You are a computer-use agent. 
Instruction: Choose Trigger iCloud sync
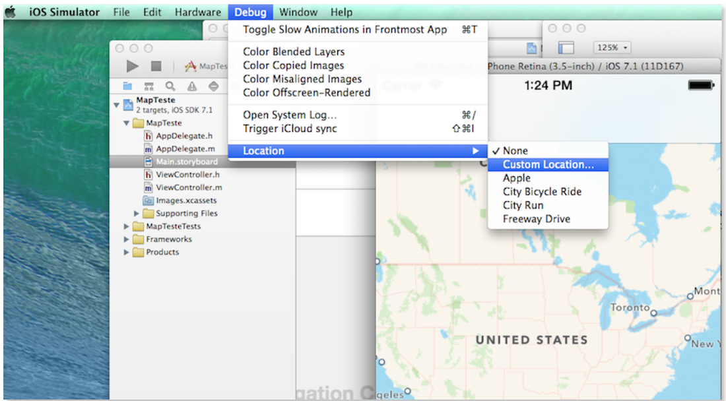(358, 129)
